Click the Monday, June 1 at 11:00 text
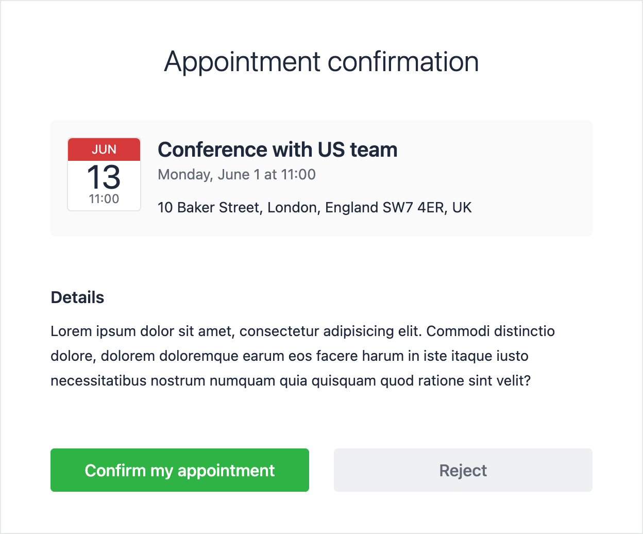Screen dimensions: 643x534 [x=236, y=174]
